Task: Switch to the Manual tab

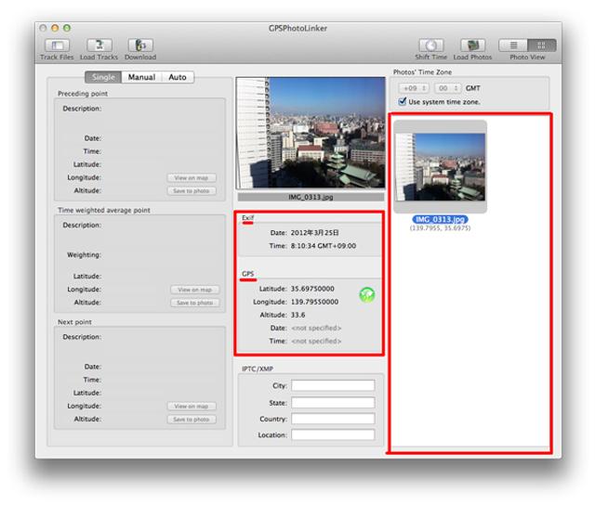Action: [x=141, y=77]
